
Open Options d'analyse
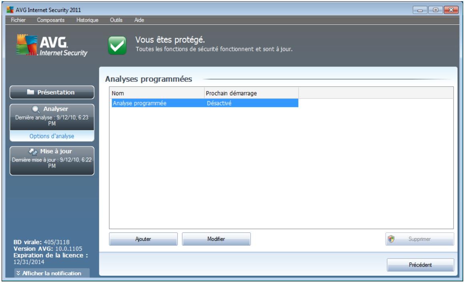point(52,136)
